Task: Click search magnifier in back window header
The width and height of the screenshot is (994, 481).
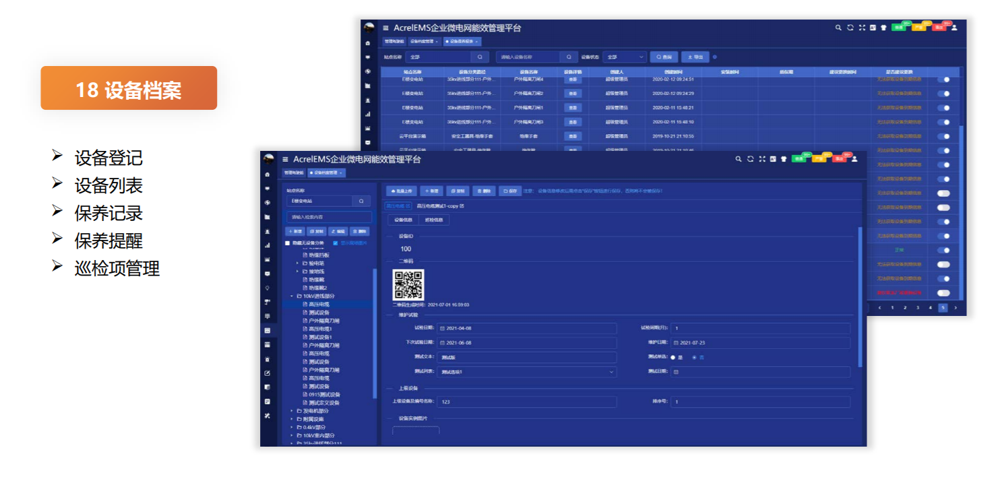Action: (838, 28)
